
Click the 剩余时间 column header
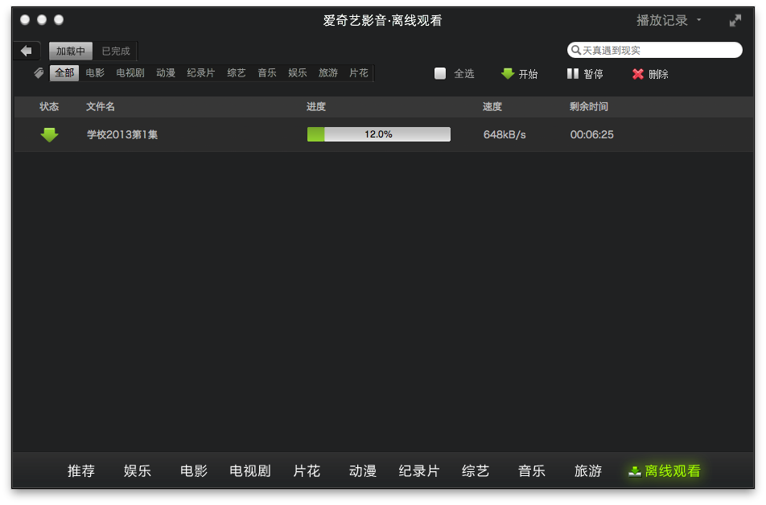[589, 106]
